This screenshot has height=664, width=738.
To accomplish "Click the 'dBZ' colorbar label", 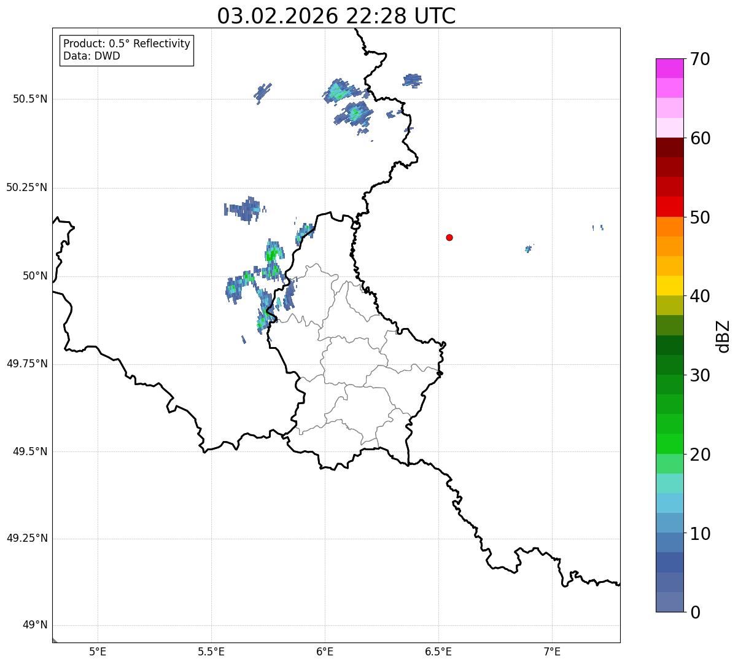I will point(723,336).
